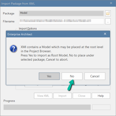Click the partially hidden field below dialog
Image resolution: width=116 pixels, height=116 pixels.
[x=39, y=86]
